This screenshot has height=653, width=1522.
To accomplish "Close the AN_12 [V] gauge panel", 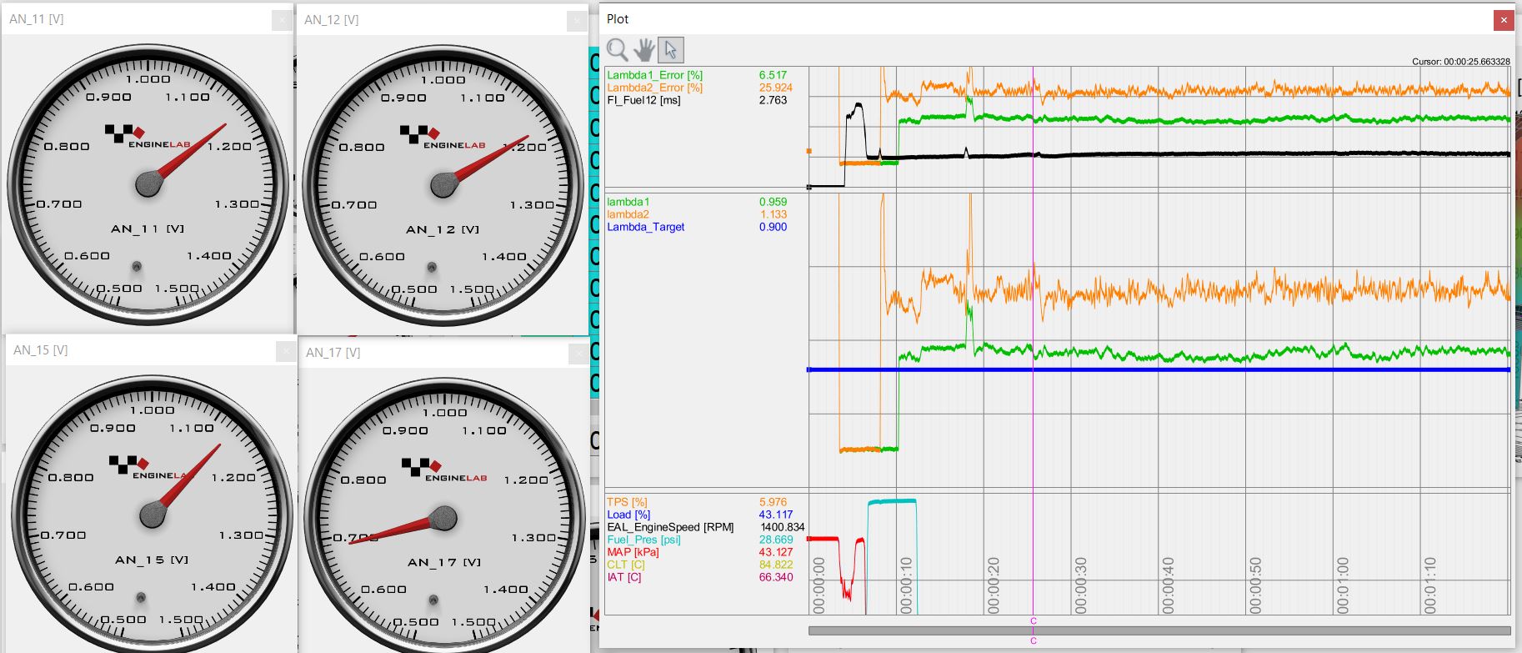I will 577,21.
